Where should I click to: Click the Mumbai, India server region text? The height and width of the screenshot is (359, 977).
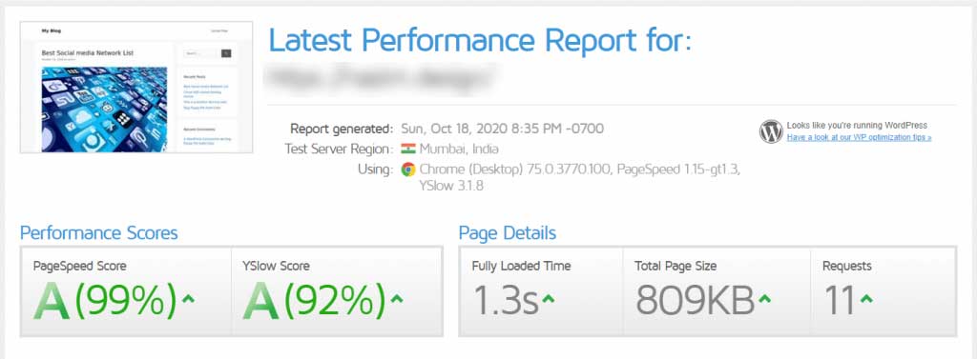(459, 150)
